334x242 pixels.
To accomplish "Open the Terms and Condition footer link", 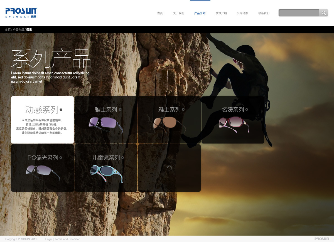I will tap(67, 239).
